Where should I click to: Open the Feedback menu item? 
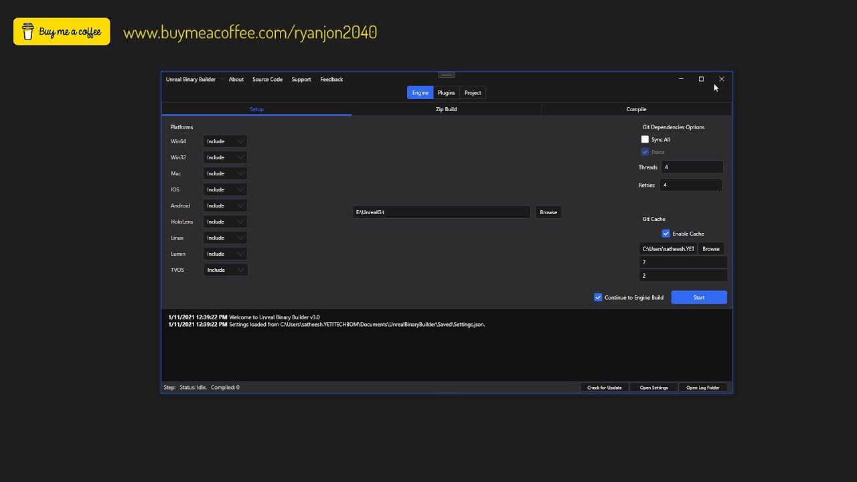(331, 79)
